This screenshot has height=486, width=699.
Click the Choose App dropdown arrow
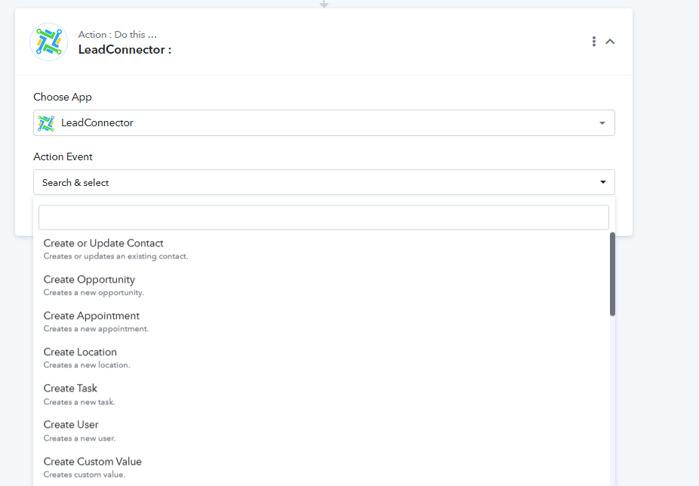(x=602, y=122)
